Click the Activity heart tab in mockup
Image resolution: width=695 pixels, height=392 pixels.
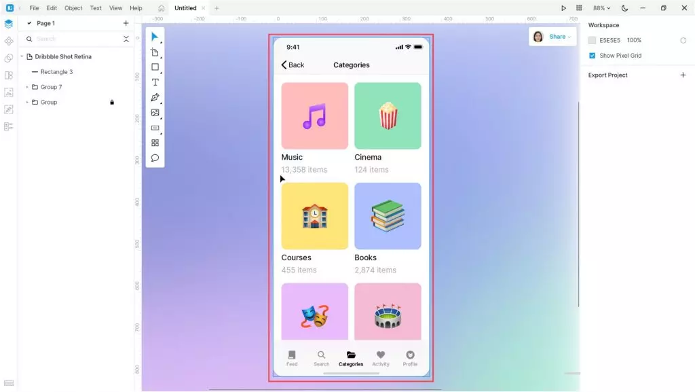pos(380,358)
